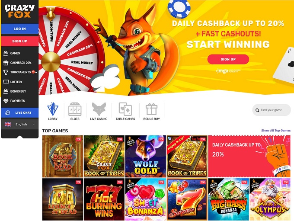Click the search magnifier icon
Viewport: 294px width, 221px height.
click(257, 110)
